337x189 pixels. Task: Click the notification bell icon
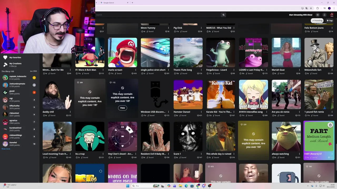(x=324, y=15)
